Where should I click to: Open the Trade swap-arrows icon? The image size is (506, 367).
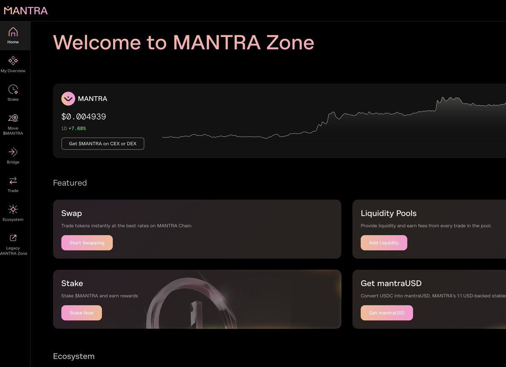pos(13,180)
